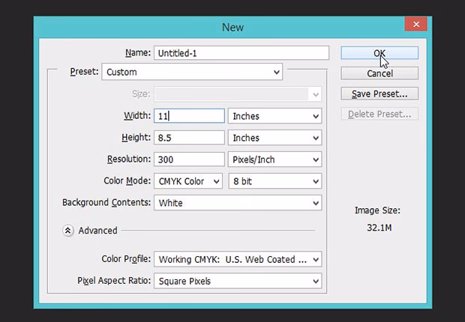The image size is (465, 322).
Task: Click the Height field showing 8.5
Action: click(x=189, y=138)
